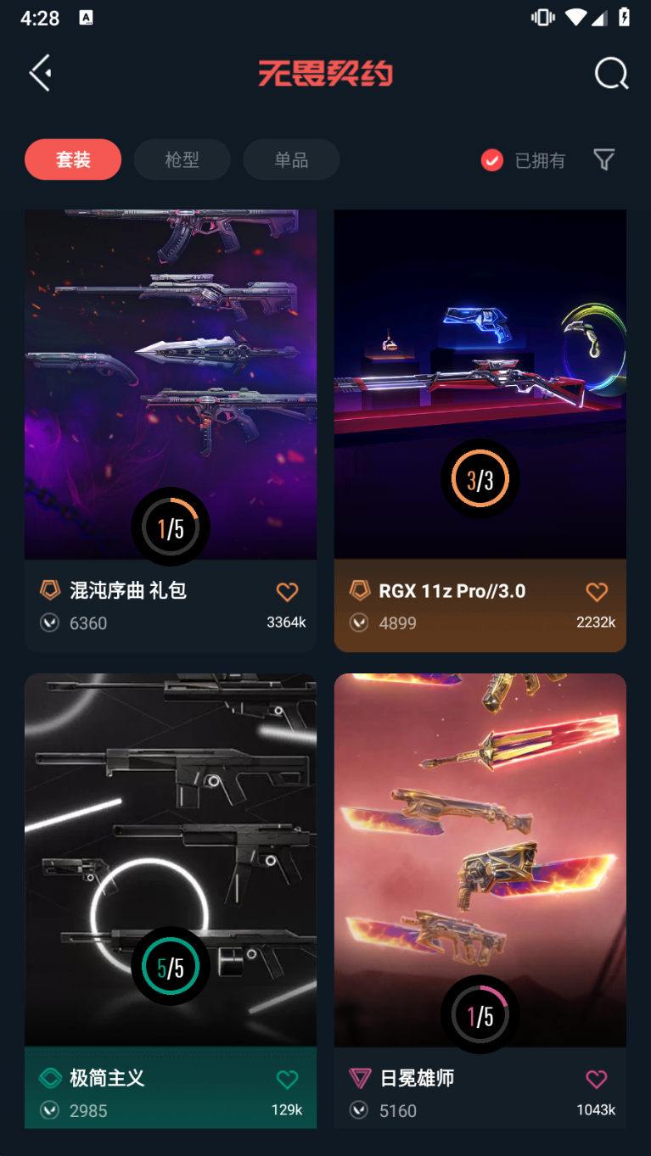The width and height of the screenshot is (651, 1156).
Task: Open the filter funnel icon
Action: (x=603, y=159)
